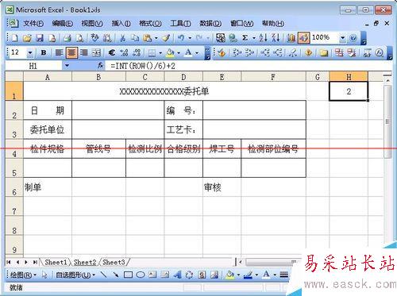
Task: Open the Font Color dropdown arrow on the formatting toolbar
Action: 197,53
